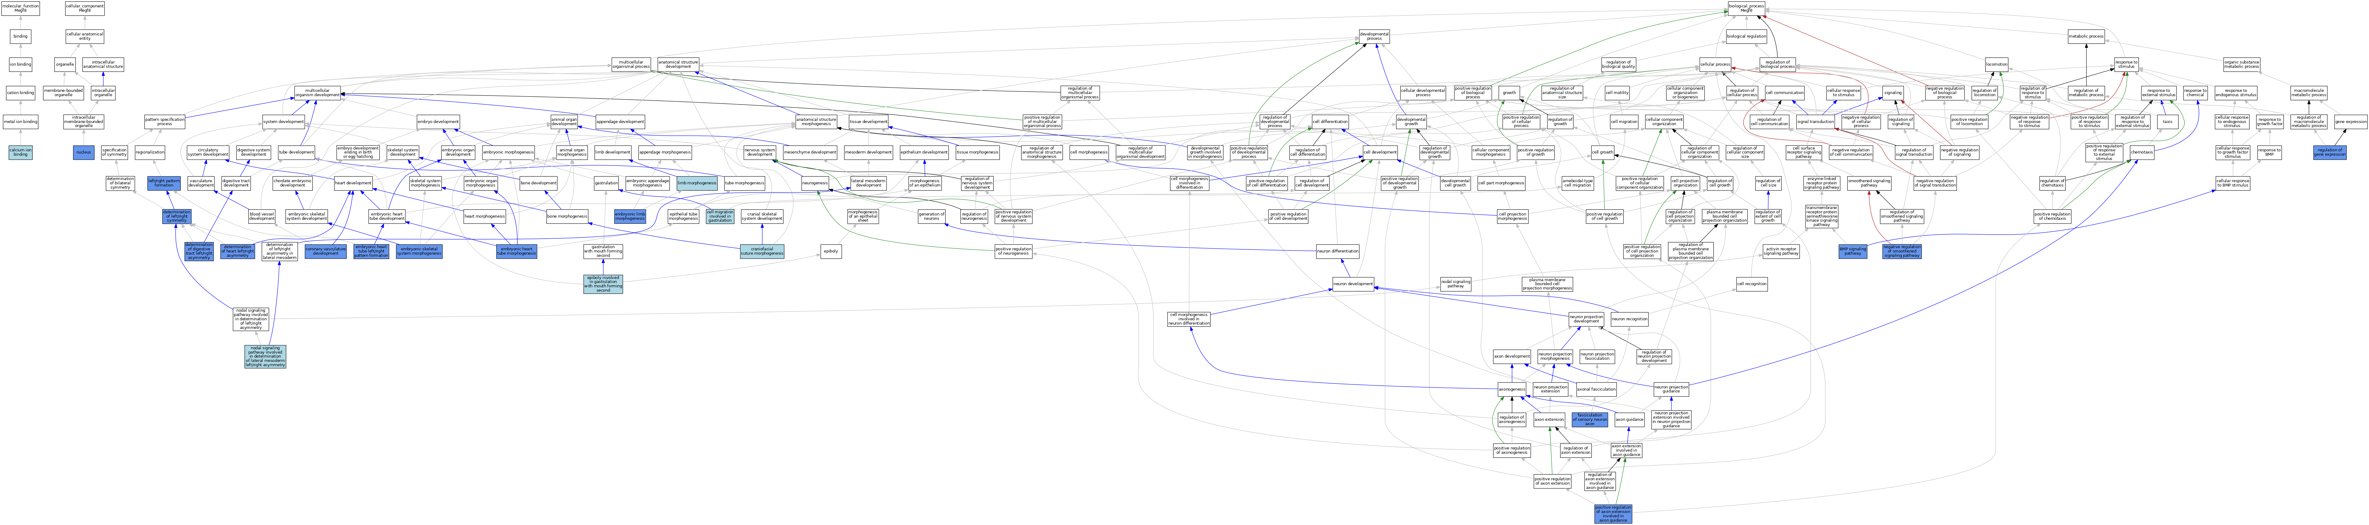Select 'positive regulation of axon extension involved in axon guidance'
This screenshot has width=2369, height=525.
click(1613, 514)
